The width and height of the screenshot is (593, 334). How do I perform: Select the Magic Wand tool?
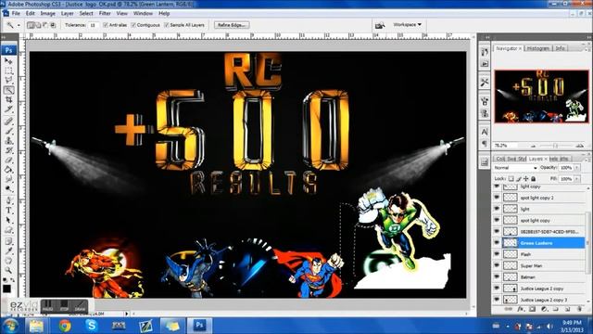click(8, 90)
